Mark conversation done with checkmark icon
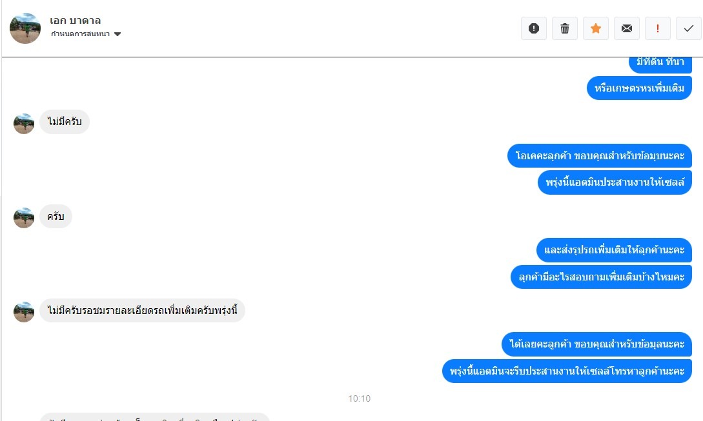 (x=688, y=28)
